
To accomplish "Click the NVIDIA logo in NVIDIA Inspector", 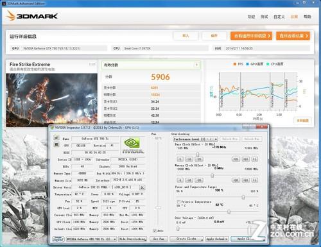I will point(133,146).
